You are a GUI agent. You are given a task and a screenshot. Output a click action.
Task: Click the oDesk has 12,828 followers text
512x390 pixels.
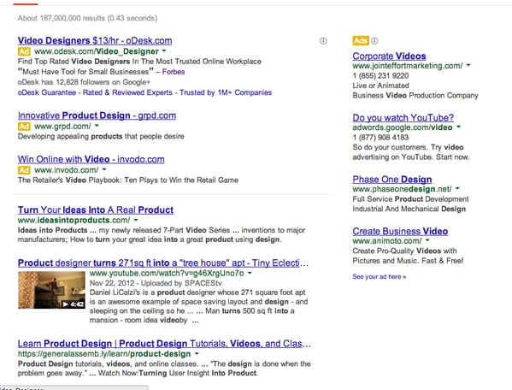[84, 82]
